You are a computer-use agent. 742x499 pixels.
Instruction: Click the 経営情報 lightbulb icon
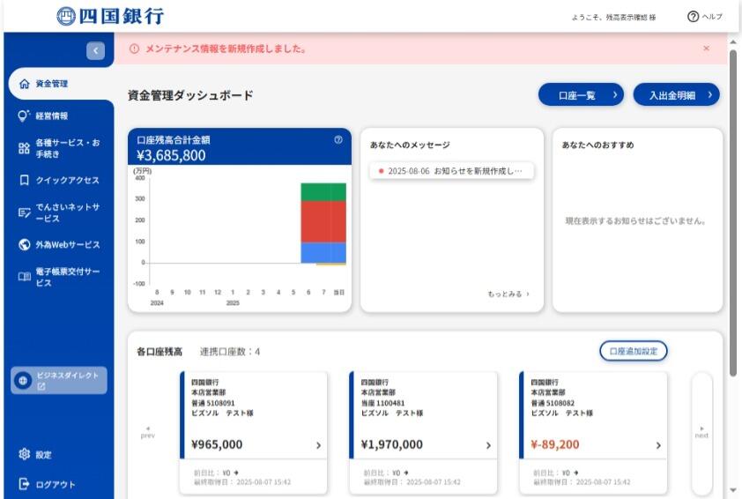click(x=24, y=115)
